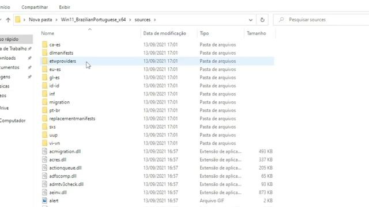The height and width of the screenshot is (207, 369).
Task: Select acres.dll file icon
Action: click(x=45, y=160)
